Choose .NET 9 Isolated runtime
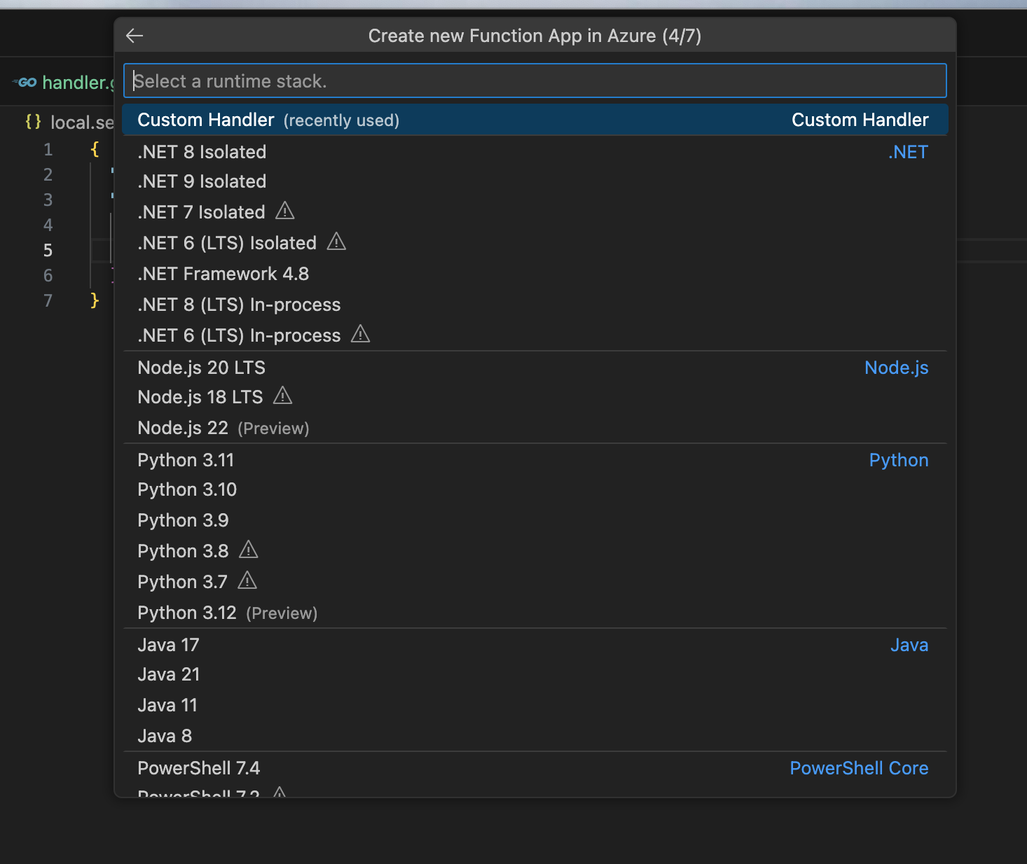 pos(535,181)
